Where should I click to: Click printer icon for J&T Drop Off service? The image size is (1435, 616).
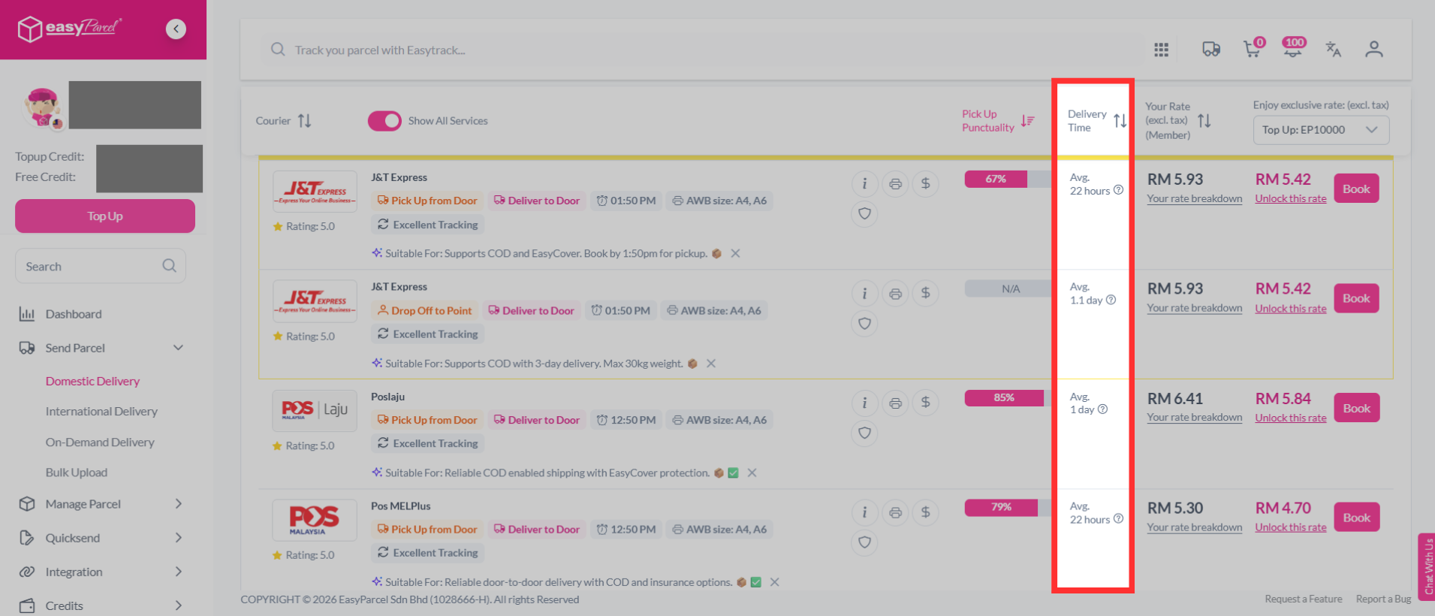(x=895, y=293)
